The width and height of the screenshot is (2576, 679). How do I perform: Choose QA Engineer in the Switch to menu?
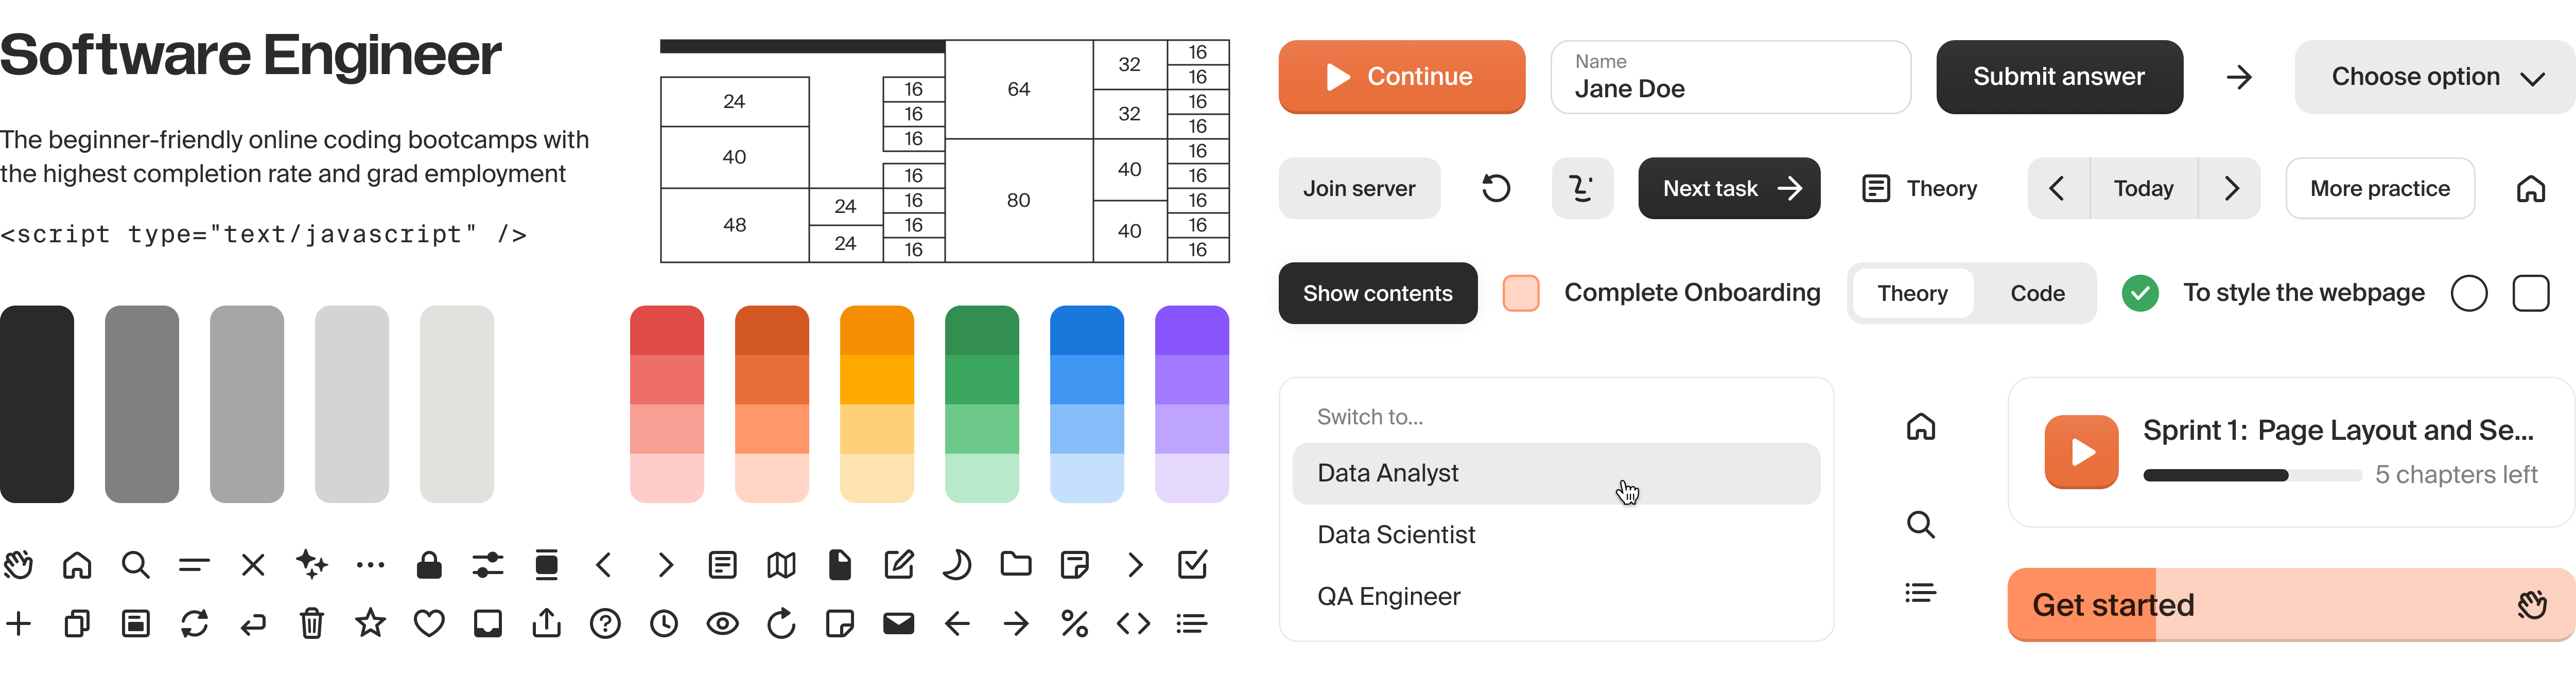(x=1389, y=596)
